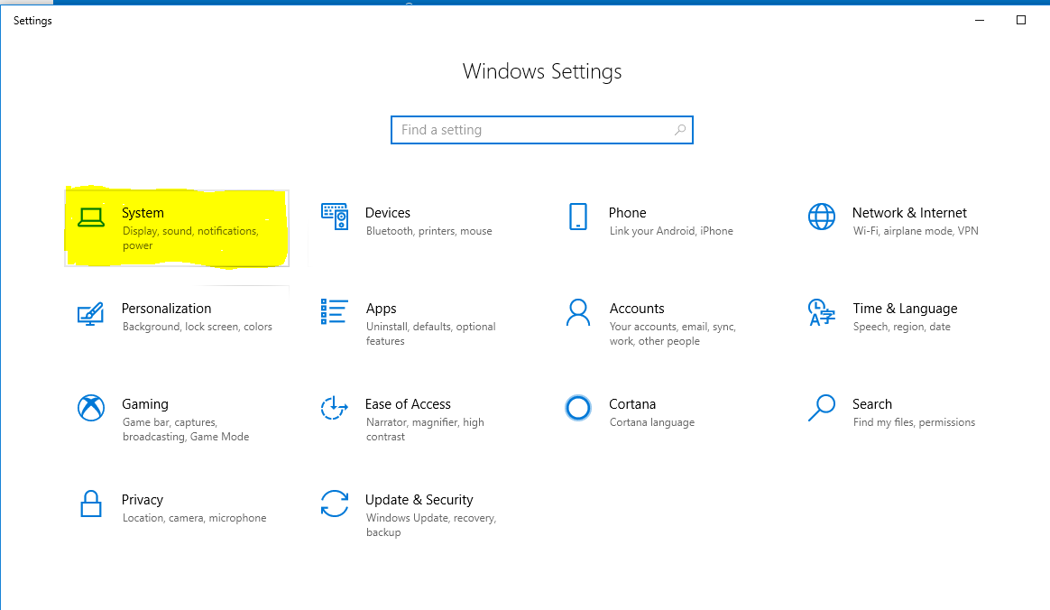Open Gaming settings via its label
The height and width of the screenshot is (610, 1050).
[x=145, y=404]
